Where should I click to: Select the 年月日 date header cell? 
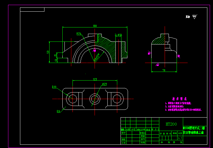click(155, 129)
